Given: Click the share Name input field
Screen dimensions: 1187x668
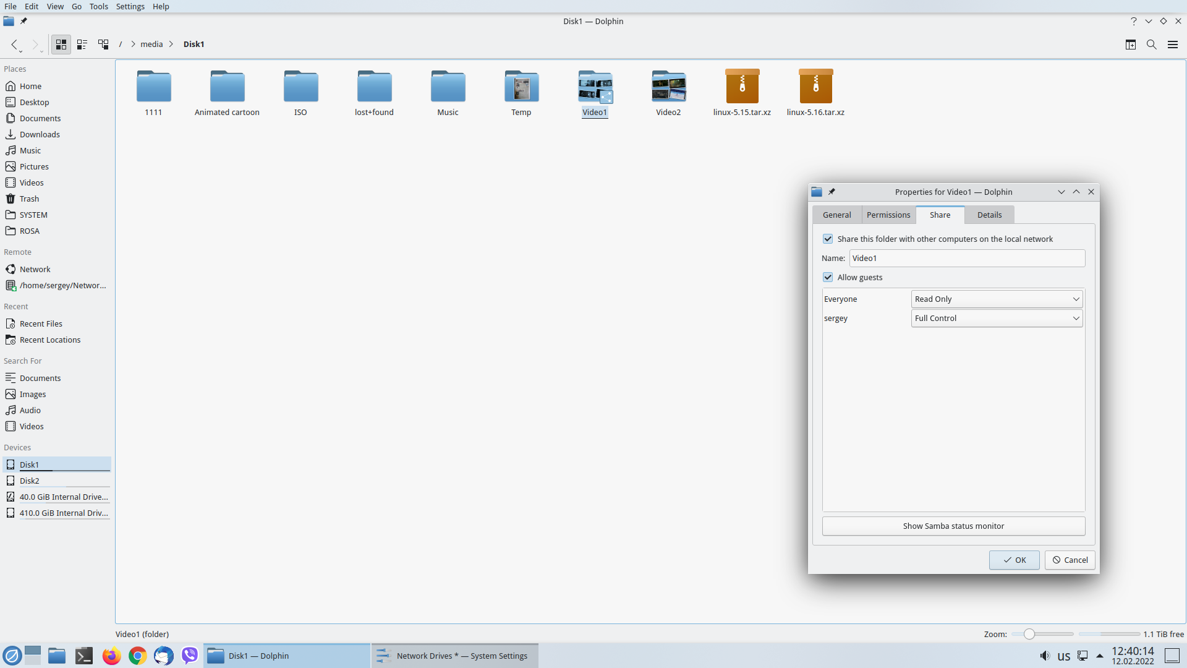Looking at the screenshot, I should (966, 259).
